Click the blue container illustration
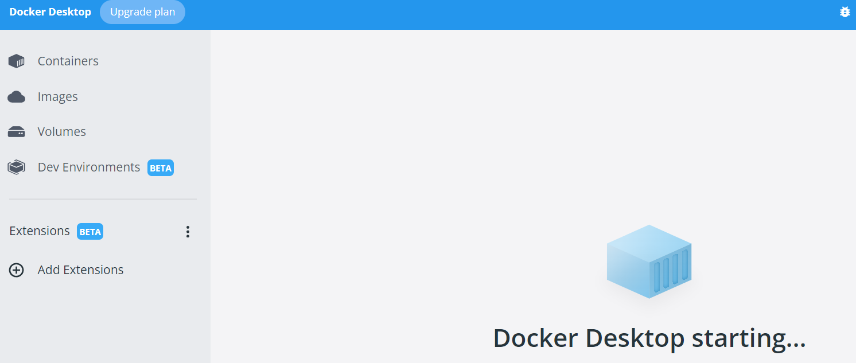The width and height of the screenshot is (856, 363). click(x=649, y=261)
